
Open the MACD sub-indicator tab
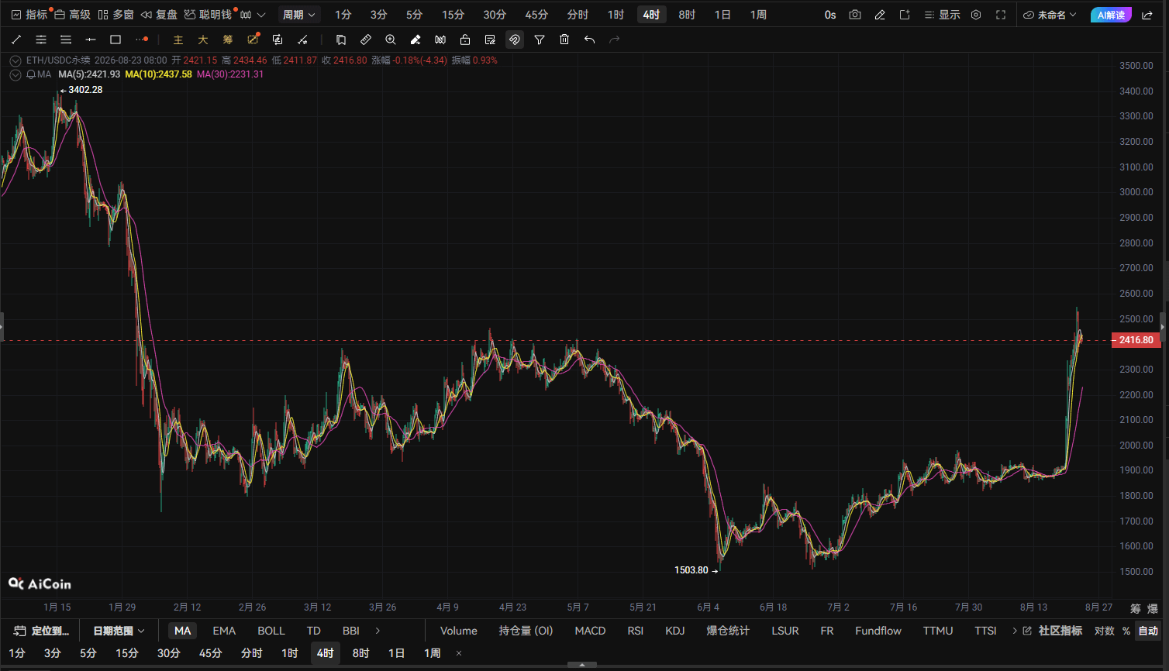(x=590, y=631)
